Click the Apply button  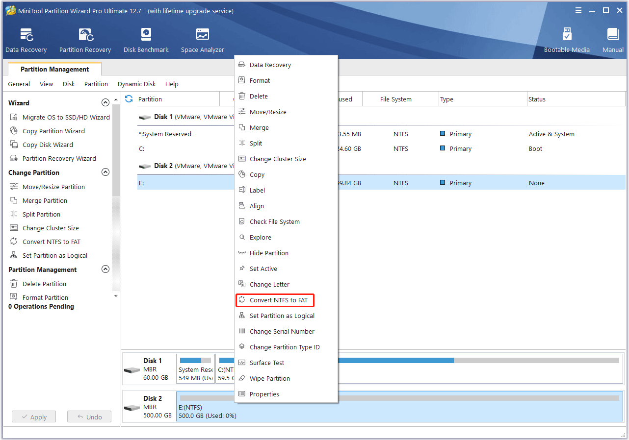pyautogui.click(x=34, y=417)
